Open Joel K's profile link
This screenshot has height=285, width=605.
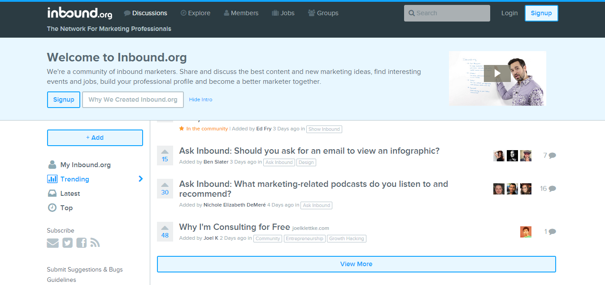[x=211, y=238]
